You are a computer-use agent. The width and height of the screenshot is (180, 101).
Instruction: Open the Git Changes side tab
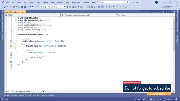177,38
